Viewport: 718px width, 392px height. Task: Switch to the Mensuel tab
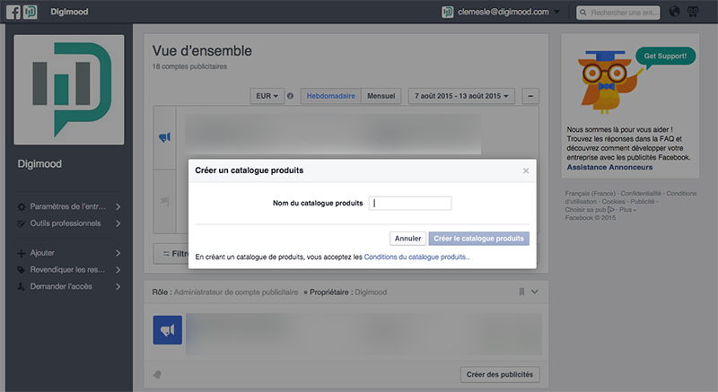pos(381,96)
